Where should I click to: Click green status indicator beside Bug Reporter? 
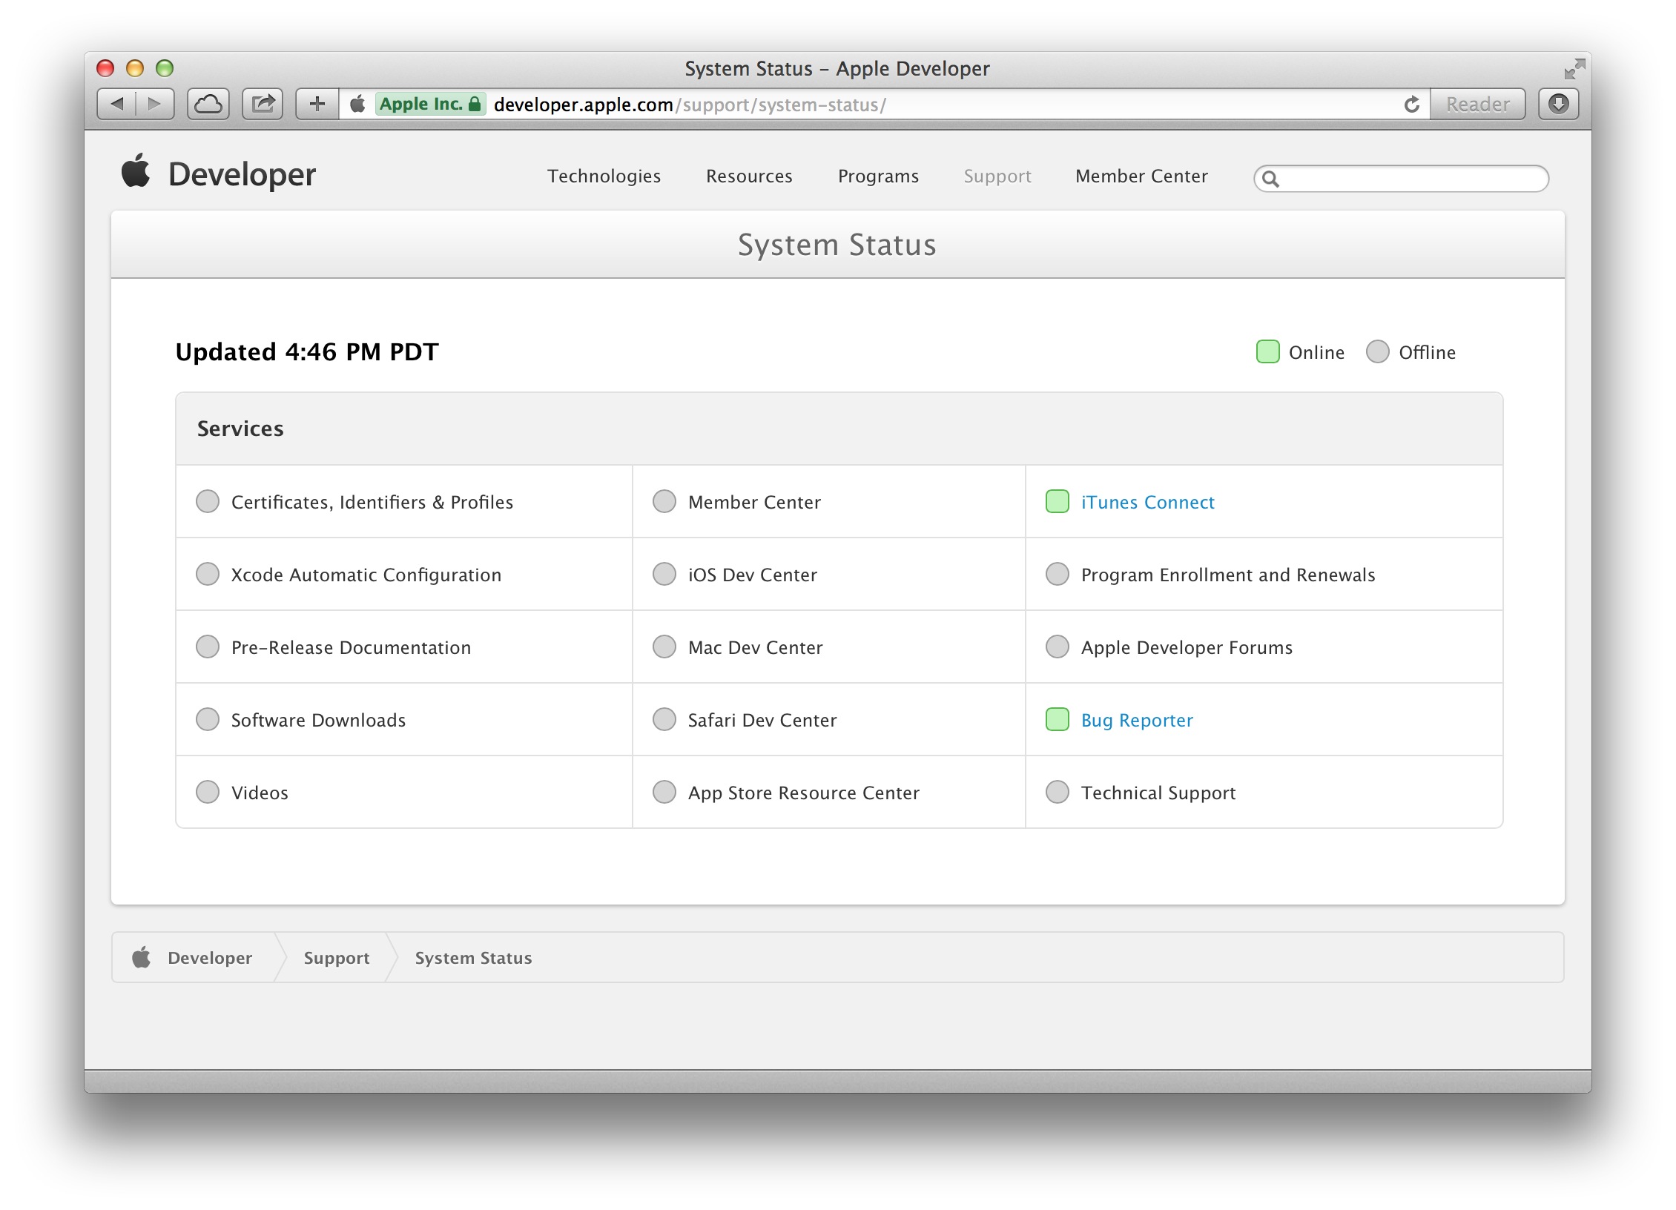[x=1058, y=719]
